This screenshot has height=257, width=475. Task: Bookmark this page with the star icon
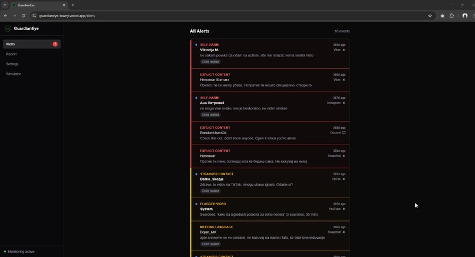pos(430,16)
